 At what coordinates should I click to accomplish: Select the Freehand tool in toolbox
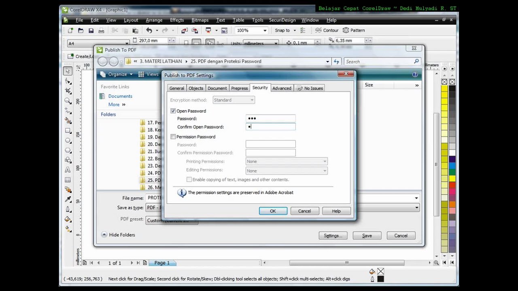coord(68,111)
